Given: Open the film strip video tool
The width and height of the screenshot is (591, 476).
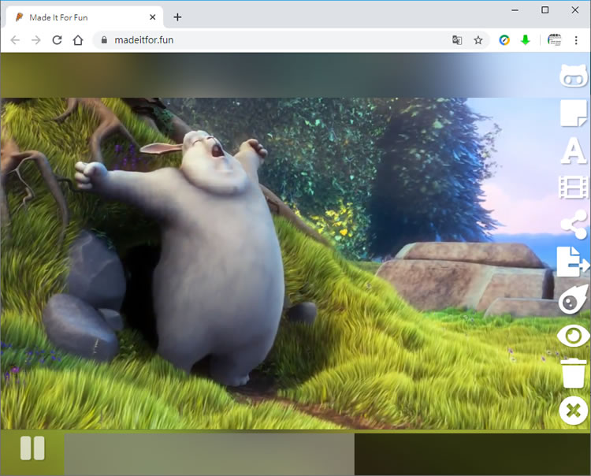Looking at the screenshot, I should (573, 187).
